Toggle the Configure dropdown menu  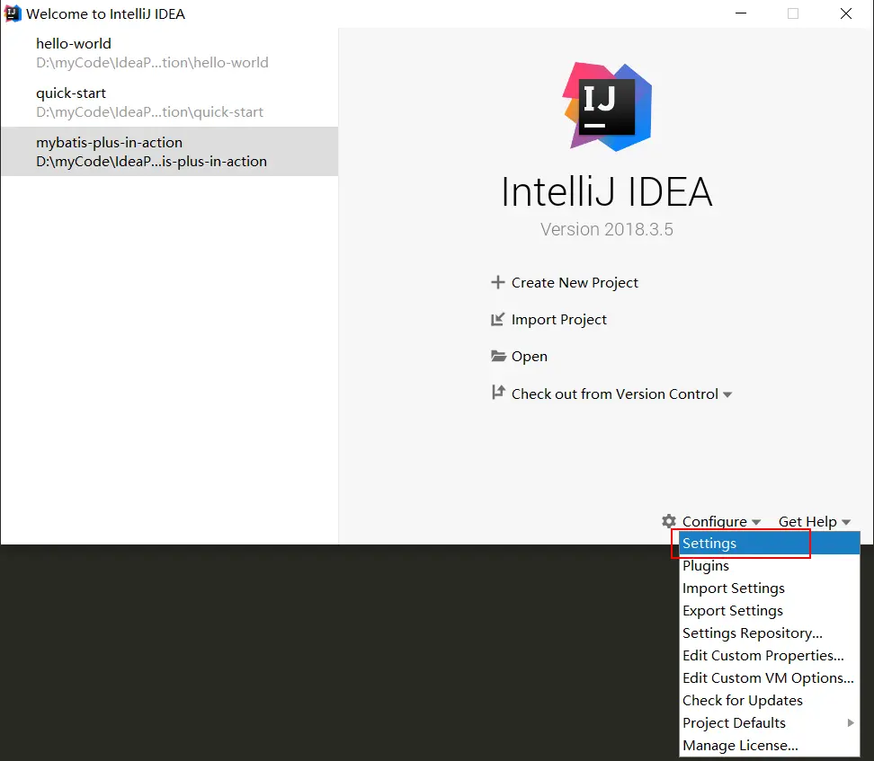pyautogui.click(x=721, y=521)
